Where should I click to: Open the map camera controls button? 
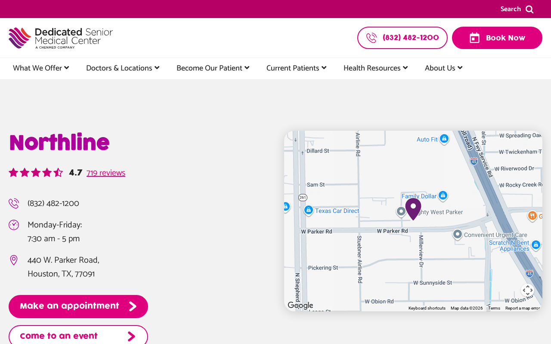[x=528, y=290]
